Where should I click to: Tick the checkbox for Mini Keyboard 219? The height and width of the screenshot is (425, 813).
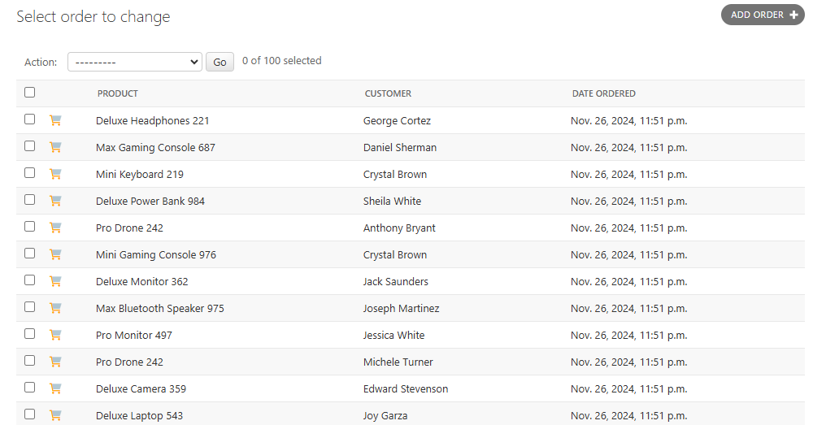point(30,173)
